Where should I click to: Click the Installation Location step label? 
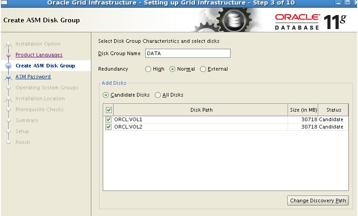pos(40,98)
